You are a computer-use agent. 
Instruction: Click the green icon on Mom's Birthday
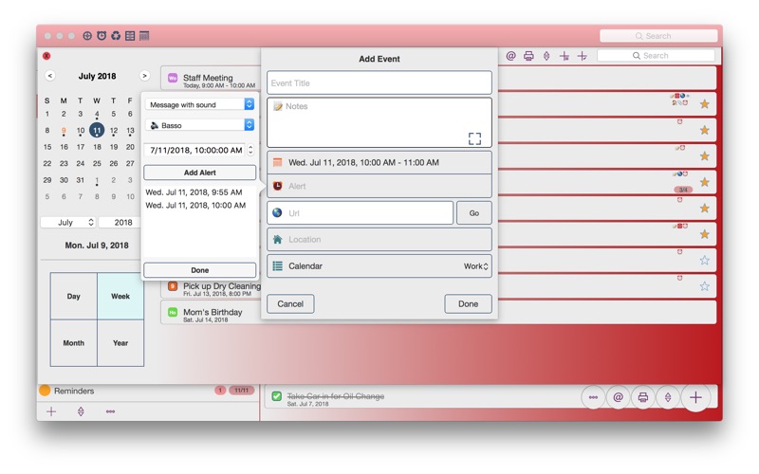pos(173,313)
